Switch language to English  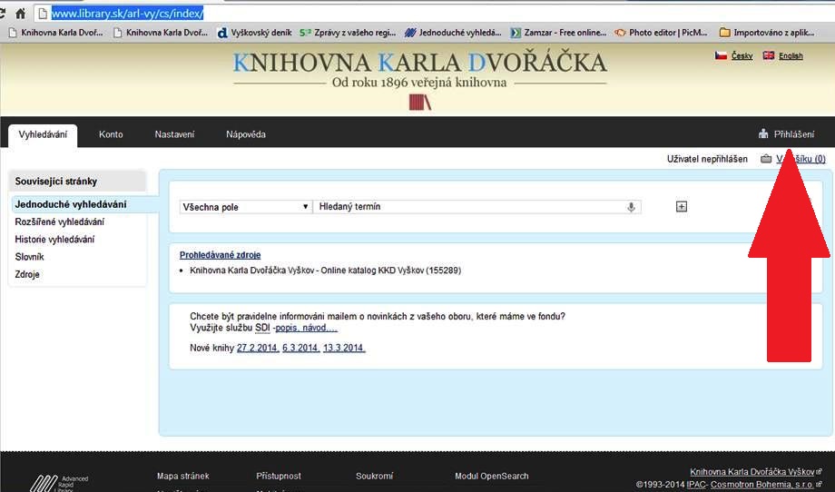[x=791, y=55]
